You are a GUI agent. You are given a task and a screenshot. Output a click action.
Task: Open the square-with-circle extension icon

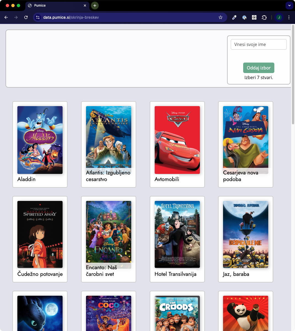254,17
